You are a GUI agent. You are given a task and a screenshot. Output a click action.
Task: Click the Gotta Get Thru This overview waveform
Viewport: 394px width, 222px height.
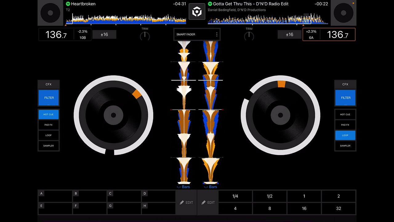[268, 19]
